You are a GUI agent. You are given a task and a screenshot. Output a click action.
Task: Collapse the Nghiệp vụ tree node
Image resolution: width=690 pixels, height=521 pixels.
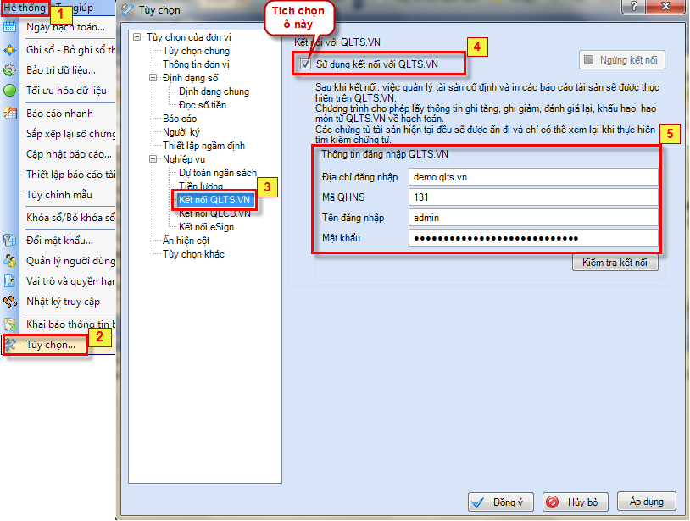point(153,159)
